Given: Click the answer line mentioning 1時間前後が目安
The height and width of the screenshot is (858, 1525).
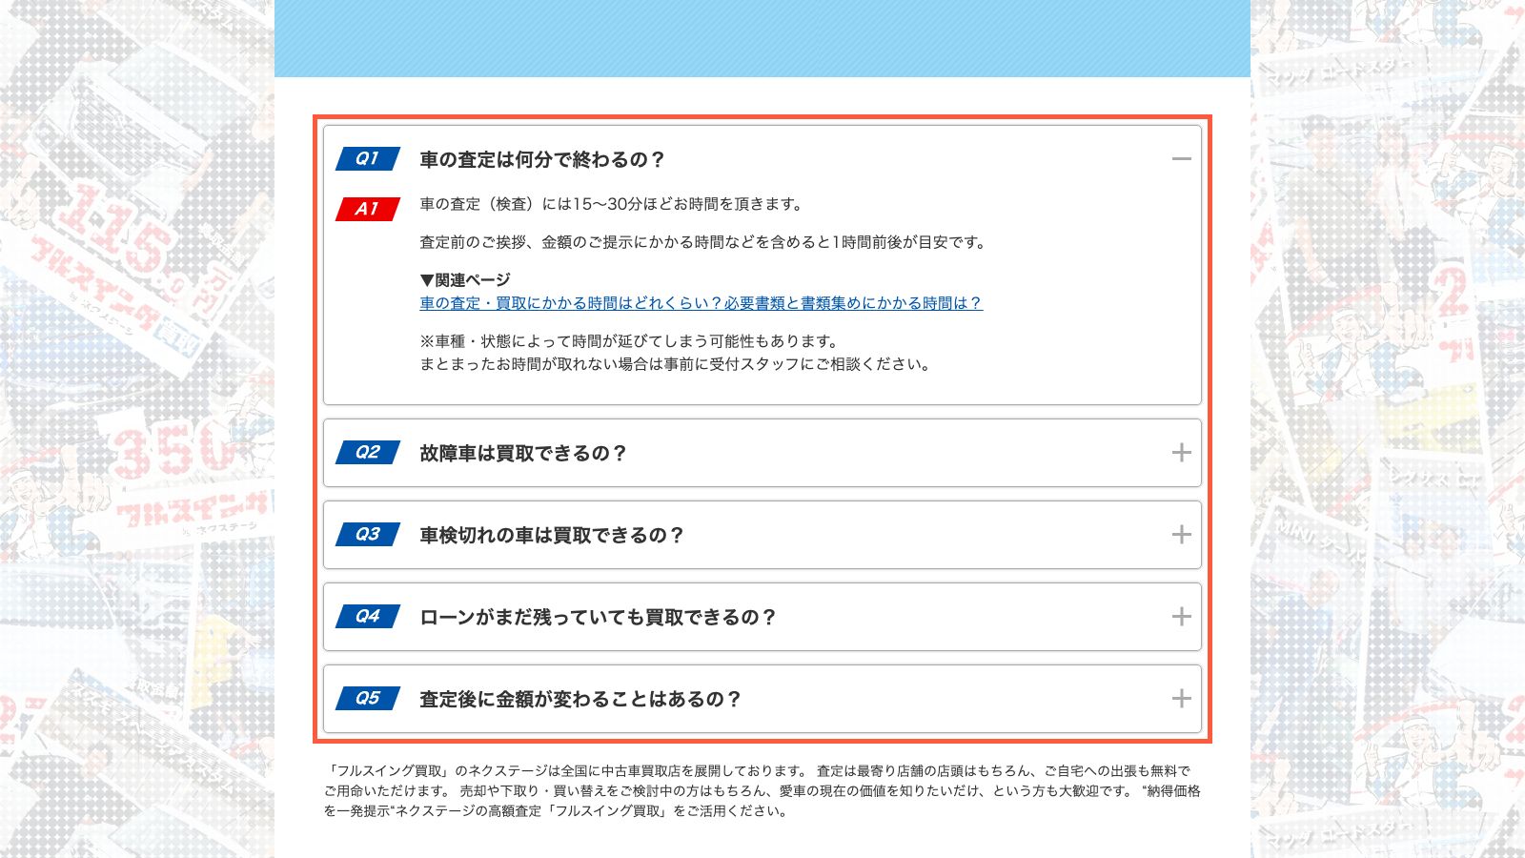Looking at the screenshot, I should tap(704, 242).
